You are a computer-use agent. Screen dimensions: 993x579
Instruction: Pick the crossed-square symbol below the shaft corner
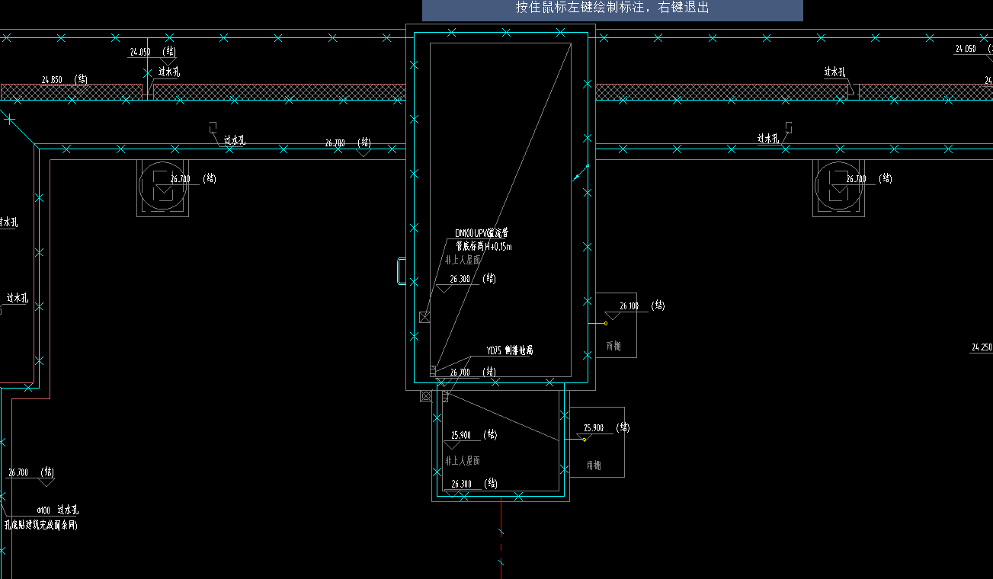(426, 396)
